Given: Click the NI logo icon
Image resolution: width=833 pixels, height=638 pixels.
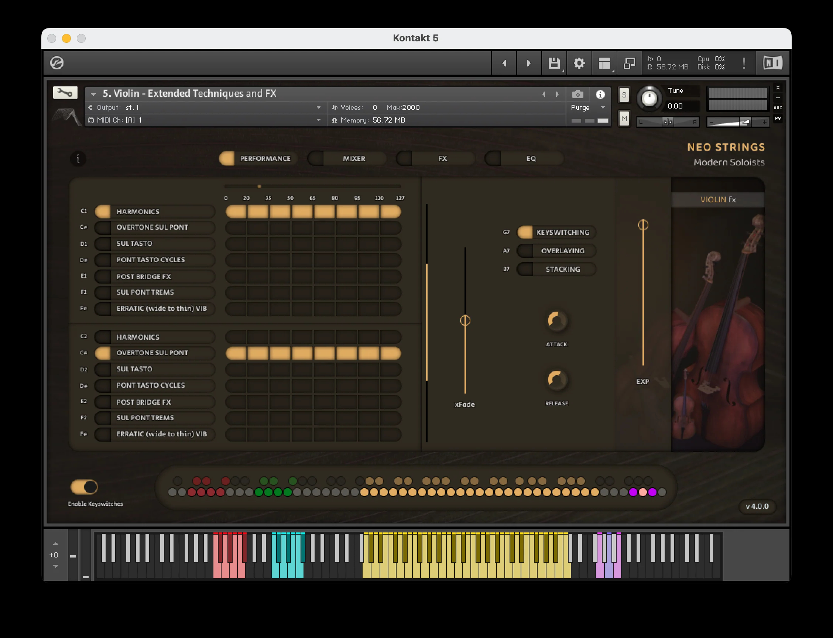Looking at the screenshot, I should coord(772,63).
